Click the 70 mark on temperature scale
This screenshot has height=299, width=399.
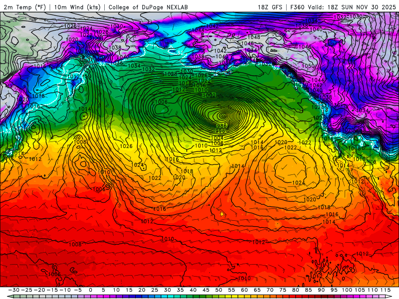(x=270, y=290)
